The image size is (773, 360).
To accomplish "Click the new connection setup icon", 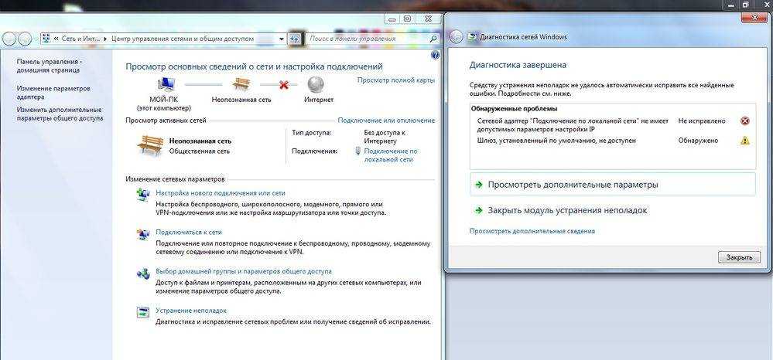I will click(x=143, y=195).
